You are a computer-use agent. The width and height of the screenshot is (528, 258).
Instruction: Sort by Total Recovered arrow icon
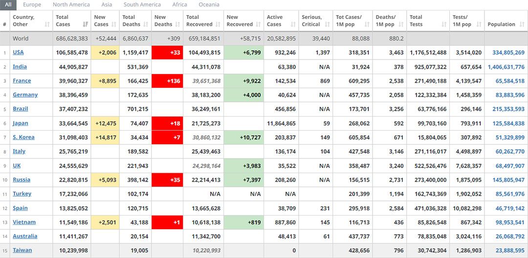218,24
